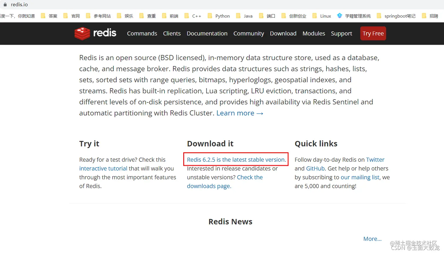Select Download in the navigation bar
The width and height of the screenshot is (444, 253).
click(283, 33)
